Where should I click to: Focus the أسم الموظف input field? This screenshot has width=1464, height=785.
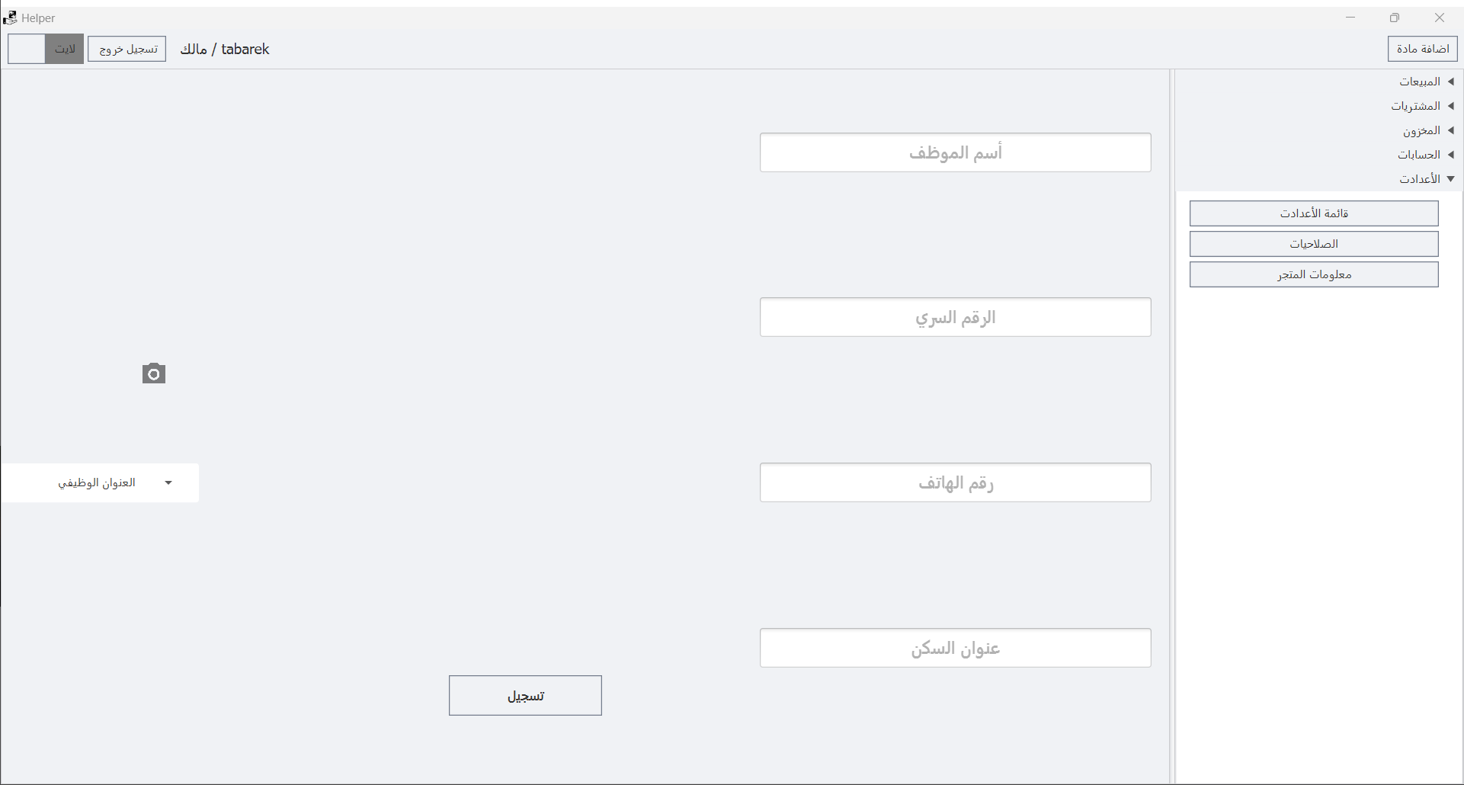tap(955, 152)
